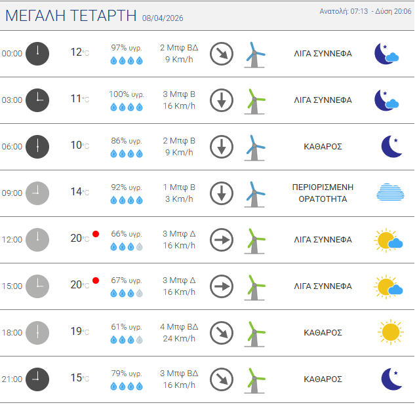This screenshot has height=405, width=417.
Task: Click the humidity droplets at 15:00
Action: pyautogui.click(x=127, y=294)
